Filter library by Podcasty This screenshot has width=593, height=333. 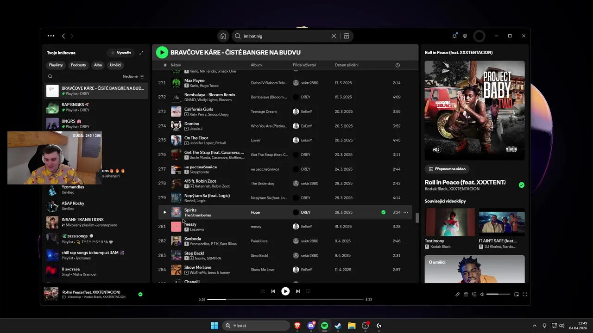pyautogui.click(x=78, y=65)
